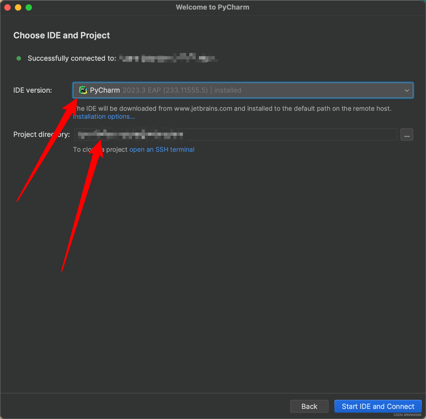Click the green connection status indicator
The image size is (426, 419).
pyautogui.click(x=19, y=58)
